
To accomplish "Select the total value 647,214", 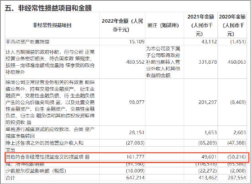I will 135,178.
